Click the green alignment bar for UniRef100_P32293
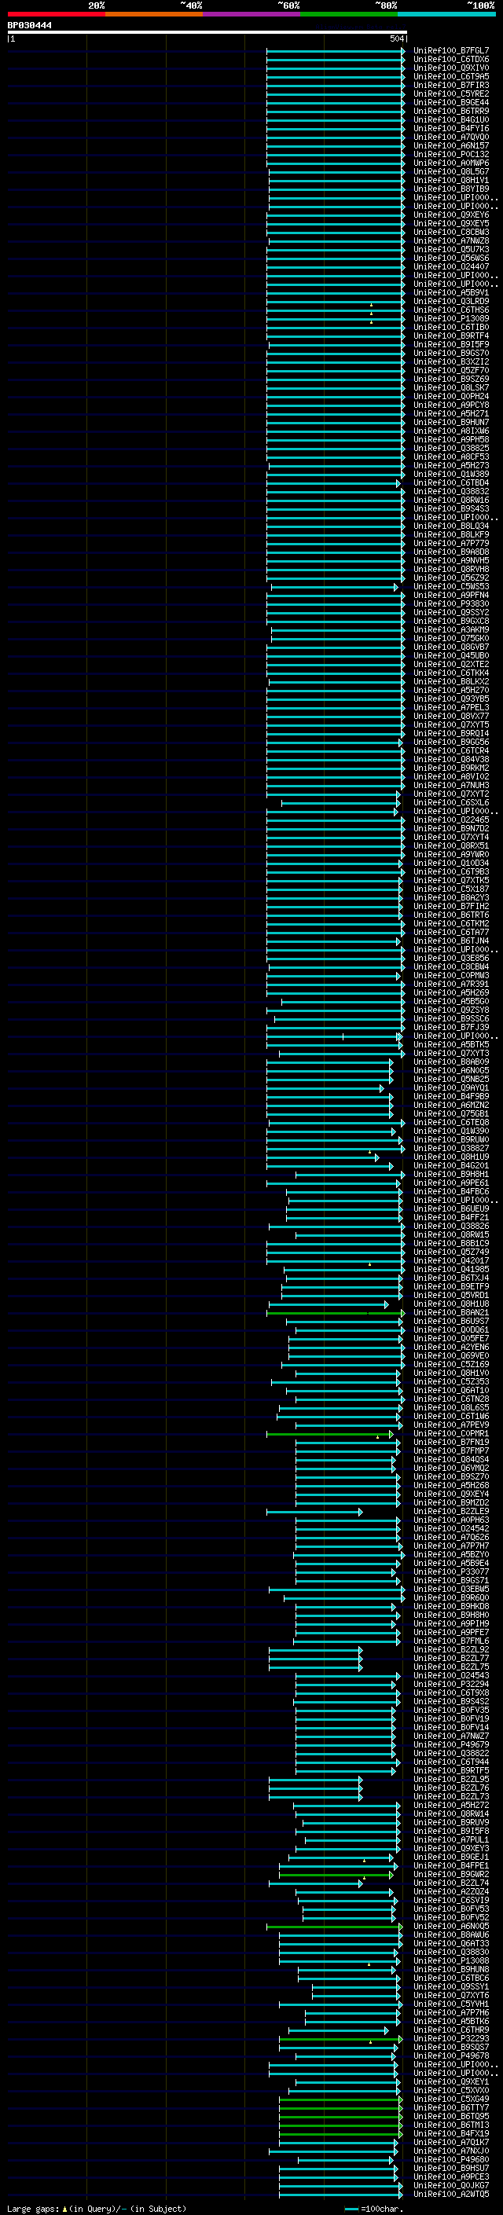This screenshot has width=503, height=2215. point(340,2039)
